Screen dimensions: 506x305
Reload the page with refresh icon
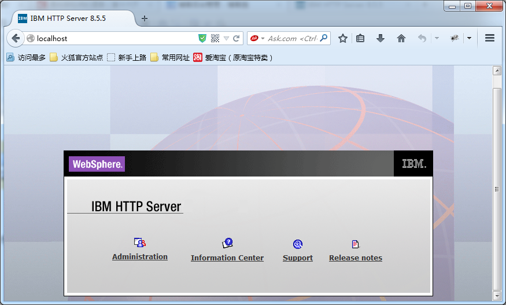[x=236, y=38]
